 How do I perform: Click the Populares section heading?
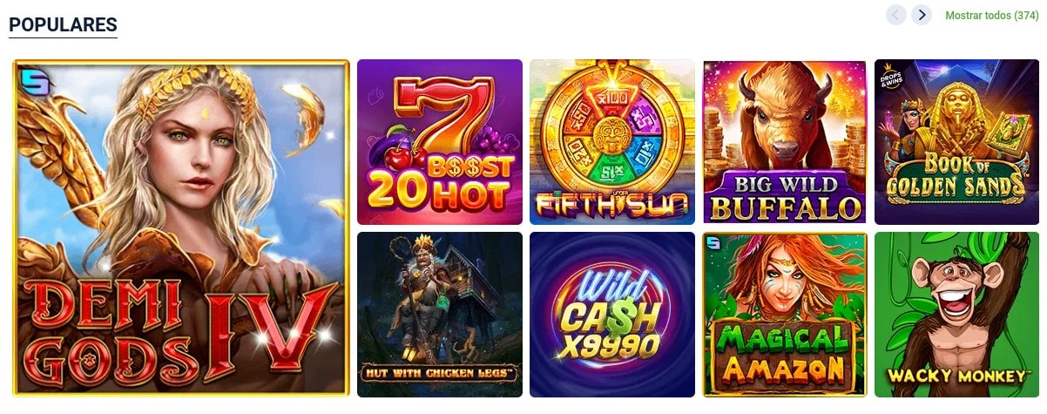[63, 24]
